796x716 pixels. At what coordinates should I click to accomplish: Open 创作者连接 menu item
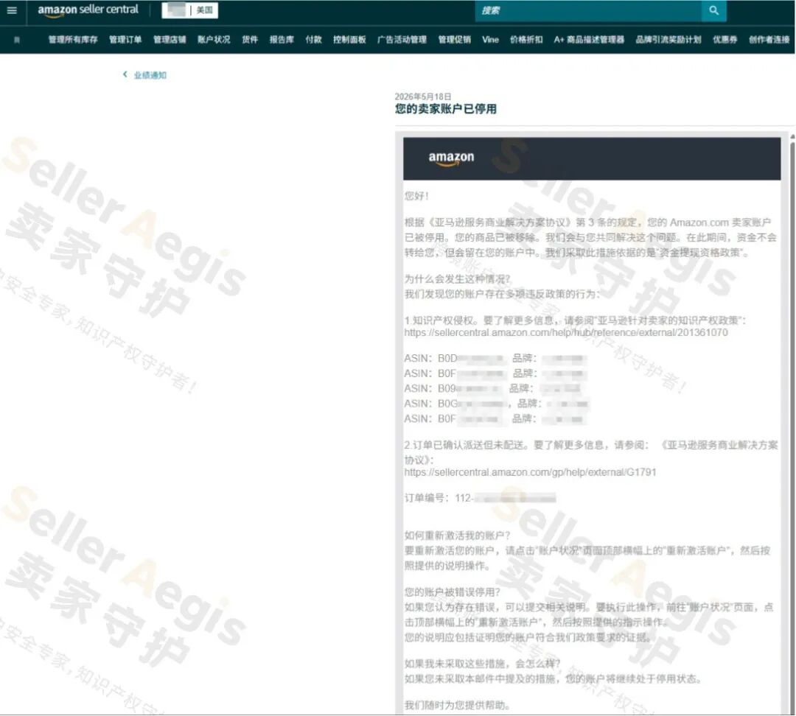click(769, 40)
